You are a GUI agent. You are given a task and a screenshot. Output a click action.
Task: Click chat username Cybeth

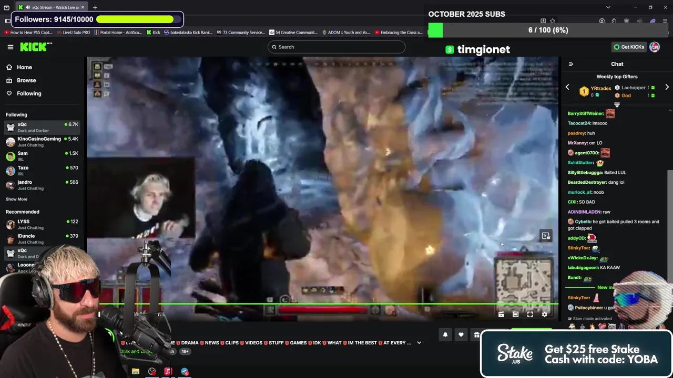click(x=583, y=222)
